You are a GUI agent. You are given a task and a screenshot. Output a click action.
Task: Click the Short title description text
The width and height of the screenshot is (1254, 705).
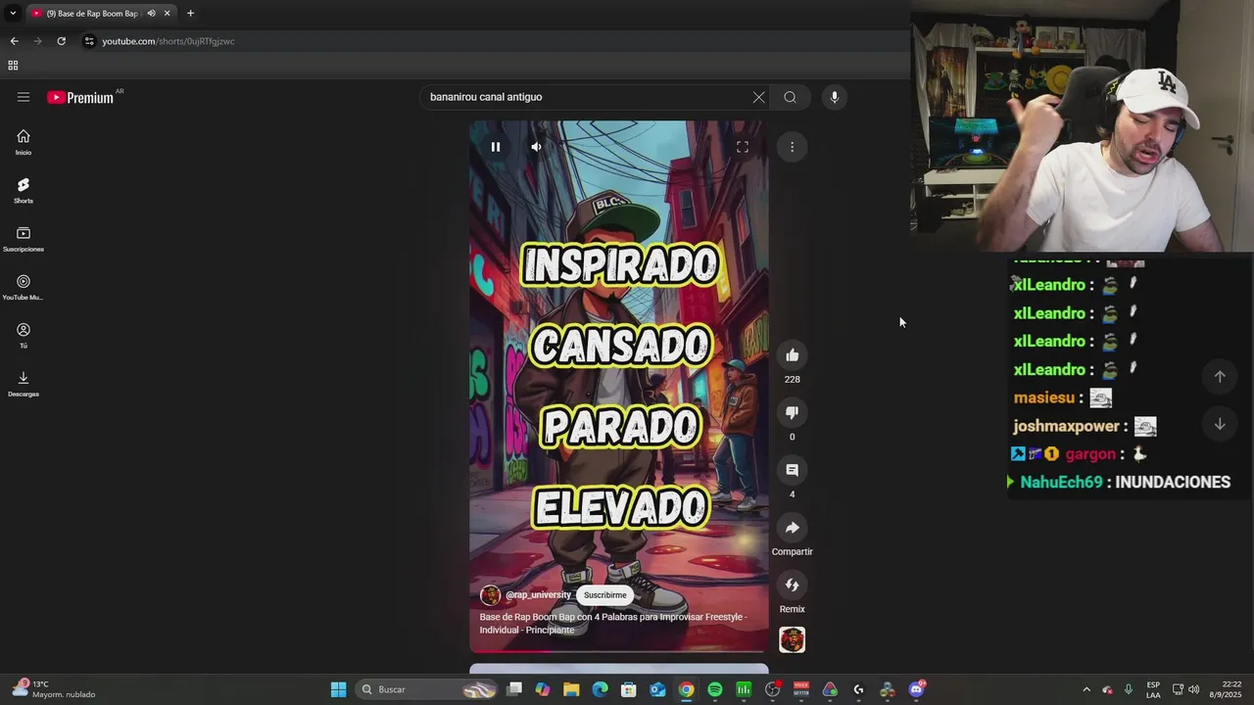pos(612,624)
